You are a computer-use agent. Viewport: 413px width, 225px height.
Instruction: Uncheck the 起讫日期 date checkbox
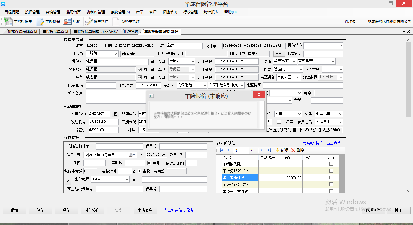(x=87, y=155)
